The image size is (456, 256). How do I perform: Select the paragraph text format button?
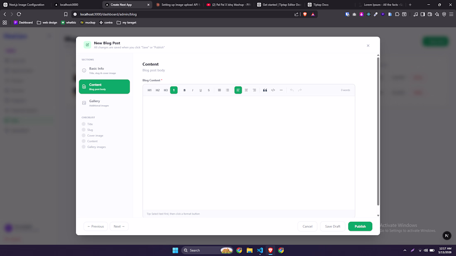tap(174, 90)
